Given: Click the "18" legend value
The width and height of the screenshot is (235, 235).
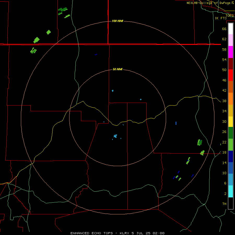Looking at the screenshot, I should 224,152.
